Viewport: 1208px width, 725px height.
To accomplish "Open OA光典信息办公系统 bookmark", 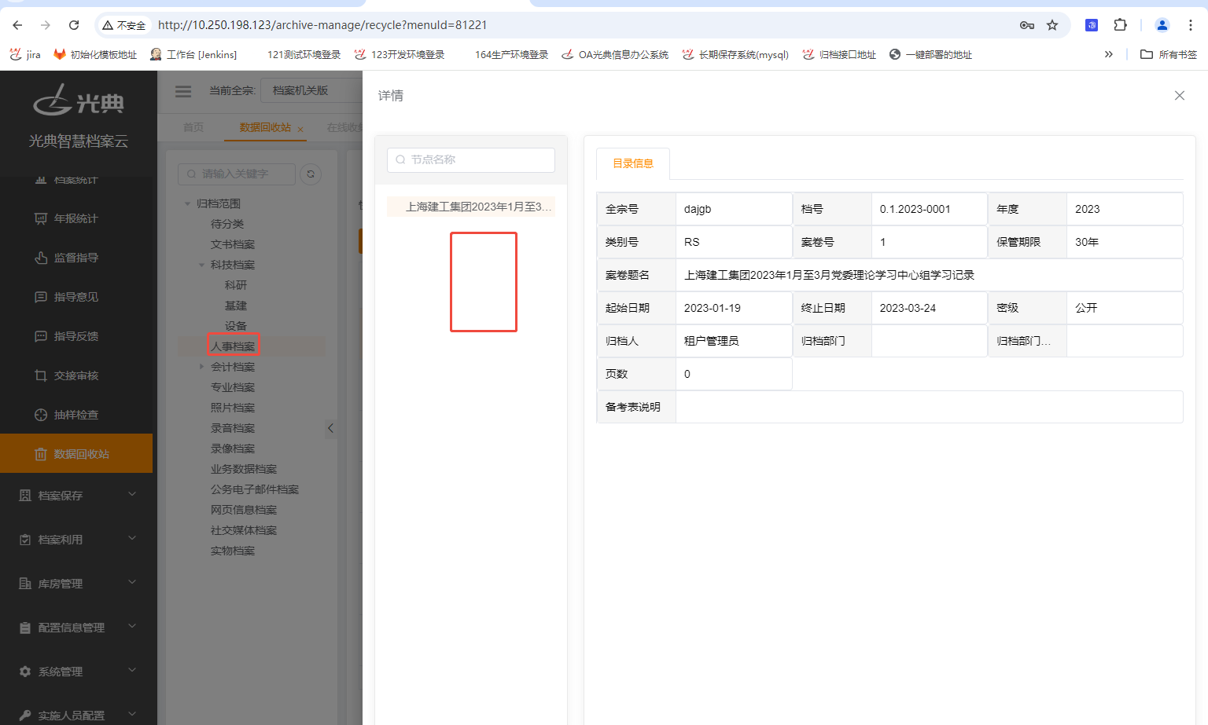I will click(x=615, y=54).
